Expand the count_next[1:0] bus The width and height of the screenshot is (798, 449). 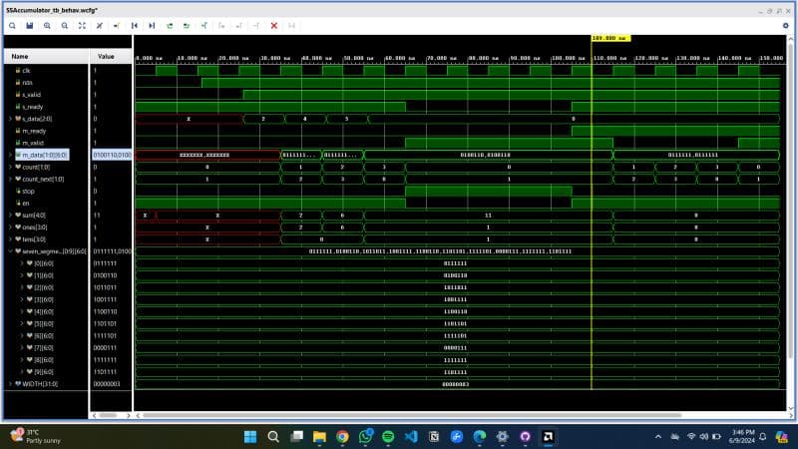pyautogui.click(x=10, y=180)
